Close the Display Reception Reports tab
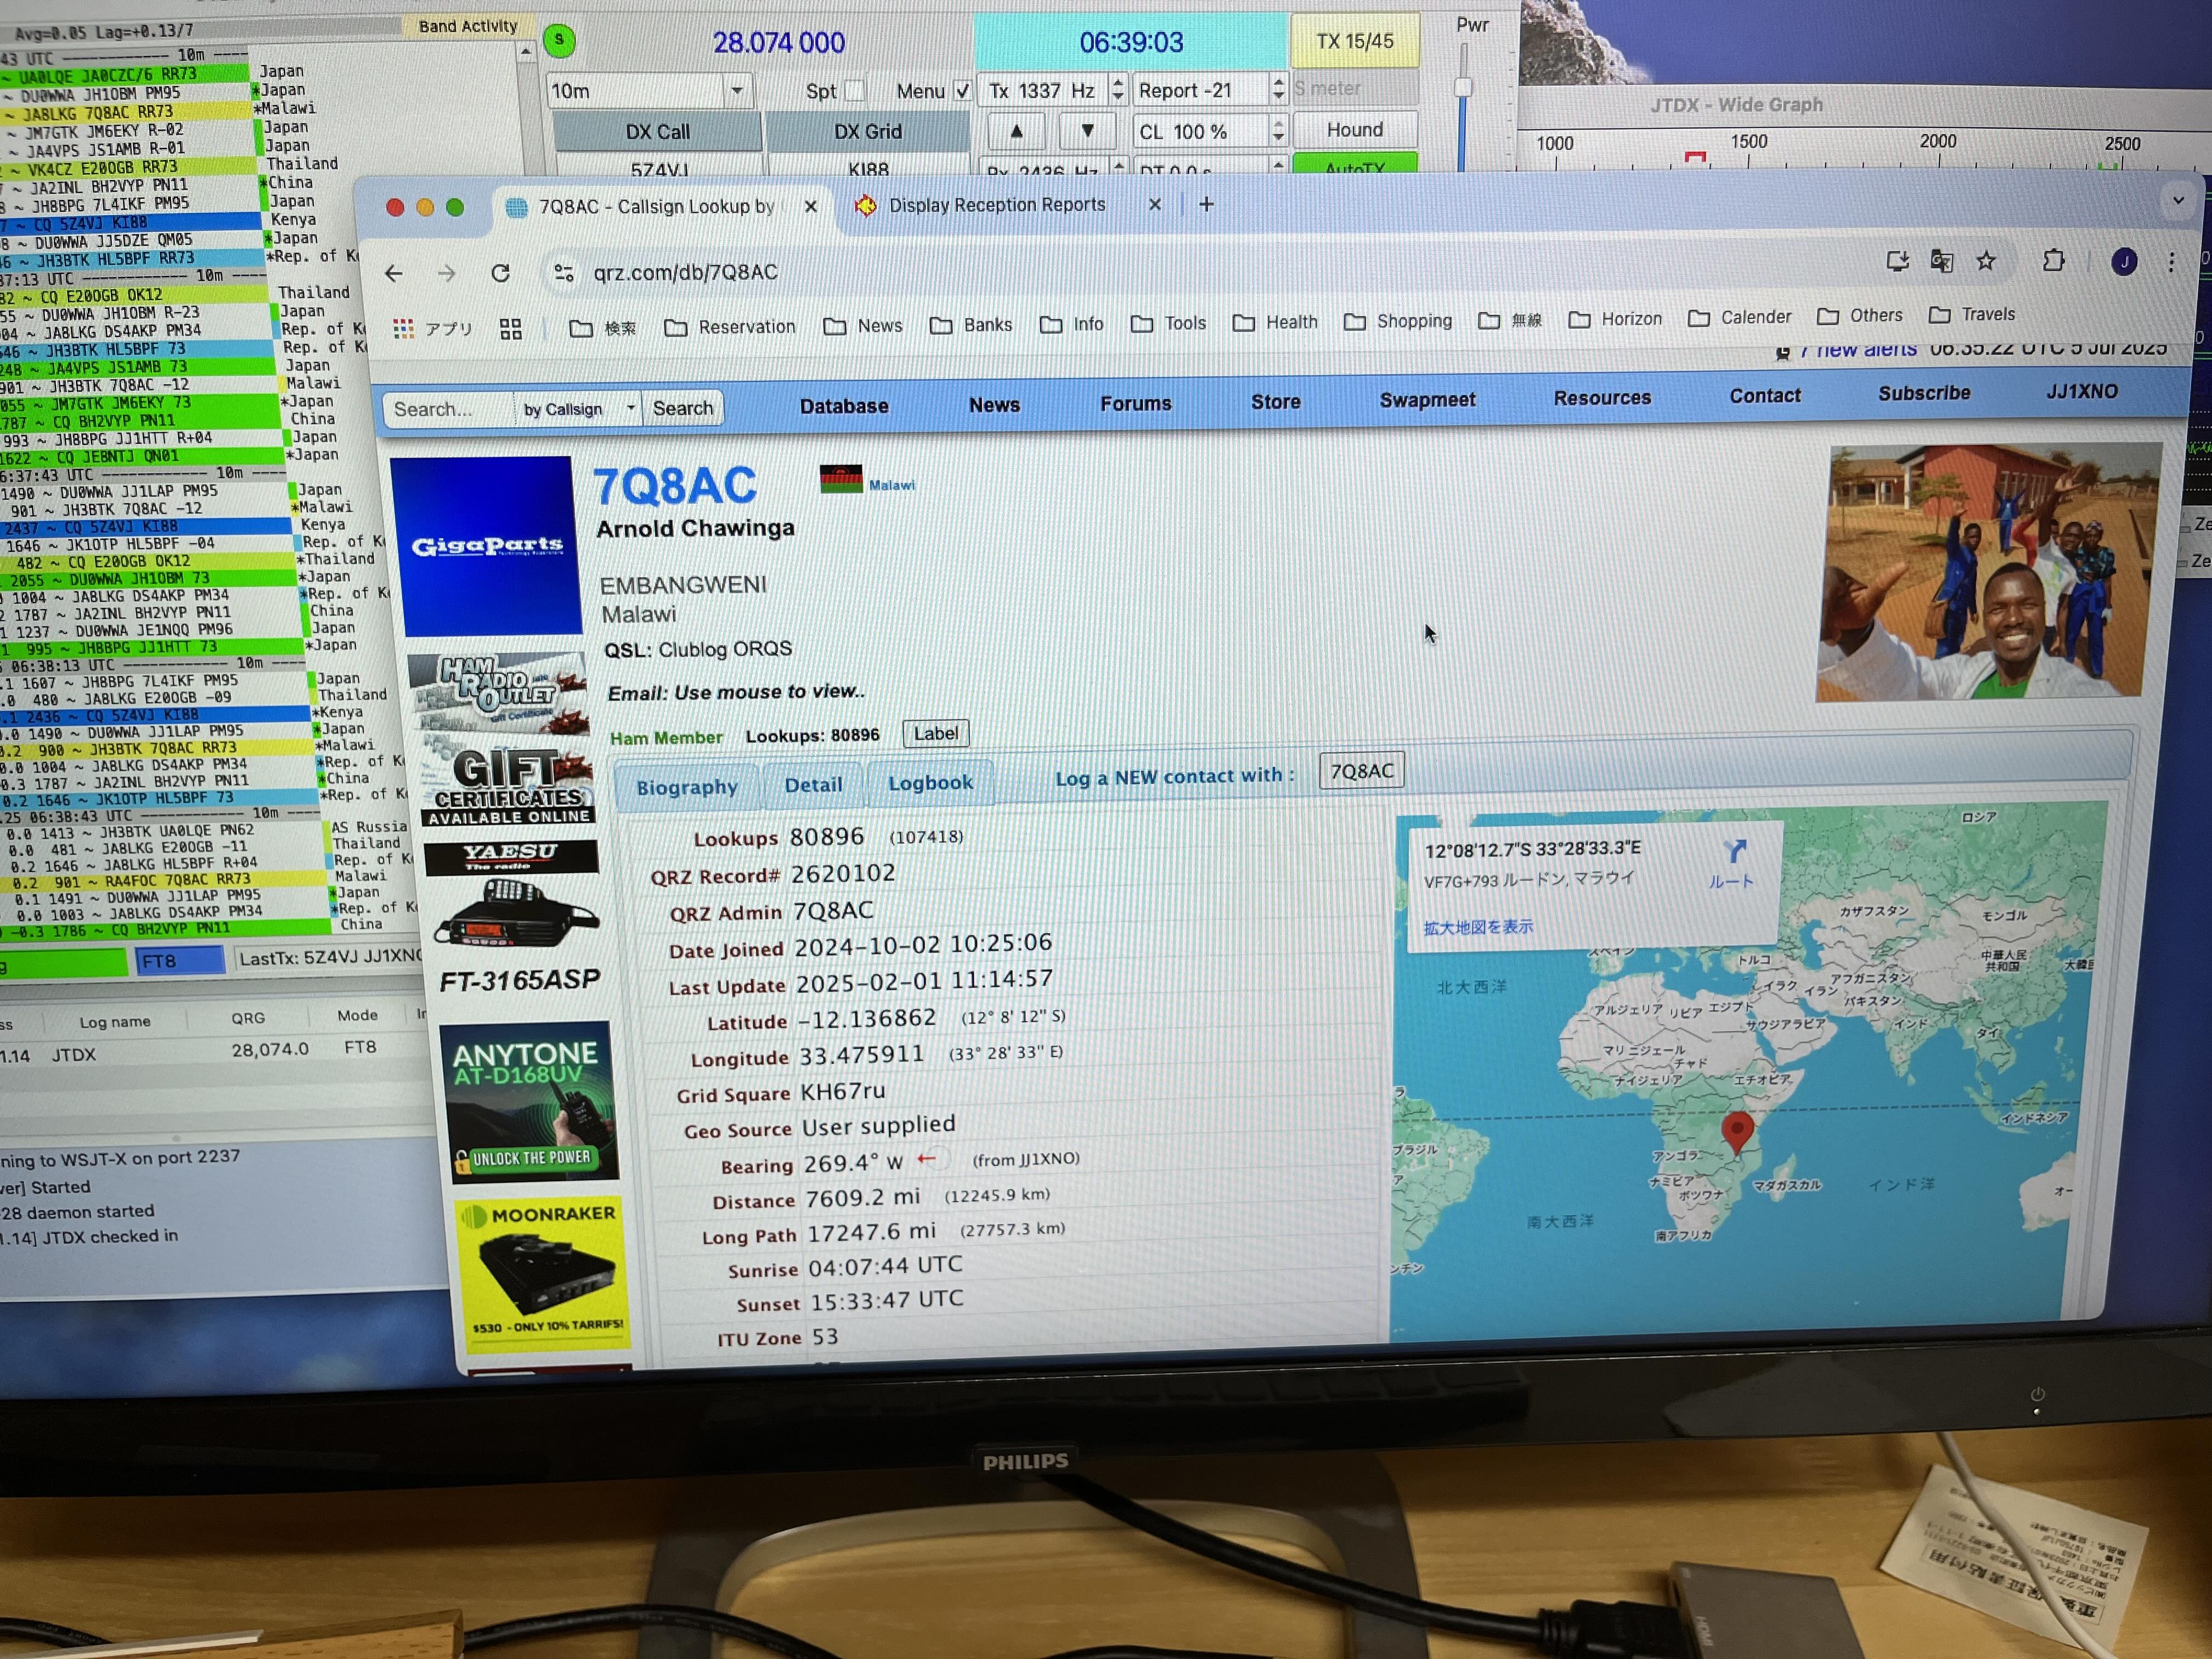This screenshot has height=1659, width=2212. coord(1155,204)
